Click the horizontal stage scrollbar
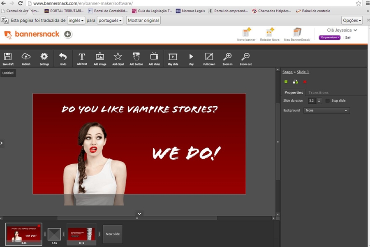Image resolution: width=370 pixels, height=247 pixels. pos(137,218)
